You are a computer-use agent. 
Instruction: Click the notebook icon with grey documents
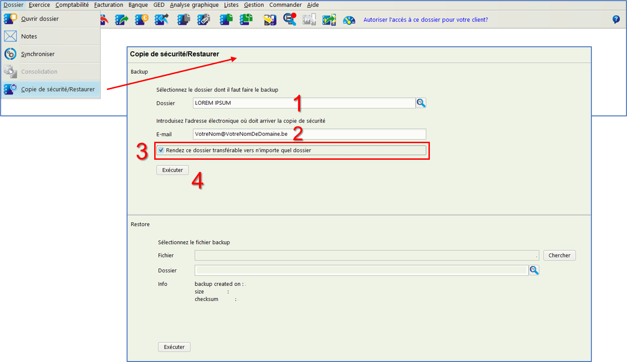coord(184,19)
